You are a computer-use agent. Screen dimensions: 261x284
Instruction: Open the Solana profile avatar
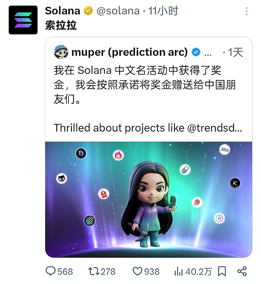point(23,20)
